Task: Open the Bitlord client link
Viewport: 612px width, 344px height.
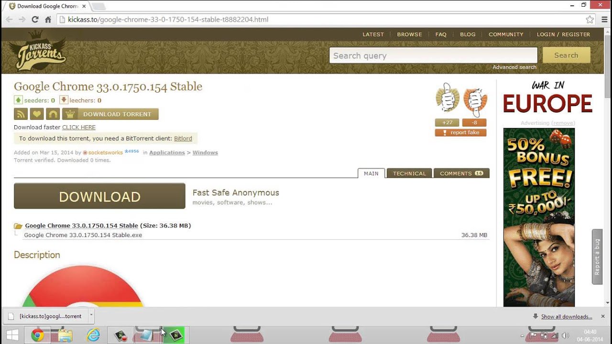Action: coord(183,139)
